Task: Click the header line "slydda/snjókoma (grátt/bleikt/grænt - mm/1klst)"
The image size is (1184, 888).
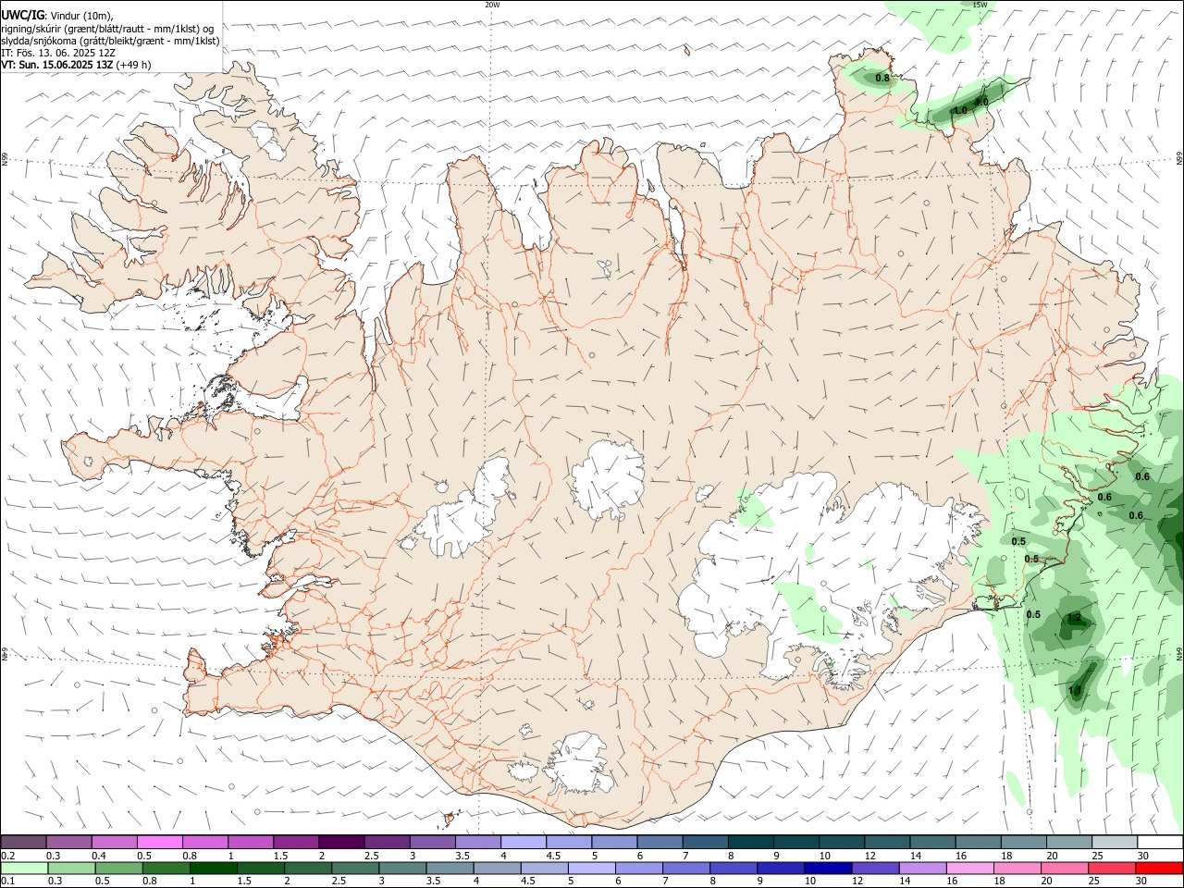Action: click(x=110, y=41)
